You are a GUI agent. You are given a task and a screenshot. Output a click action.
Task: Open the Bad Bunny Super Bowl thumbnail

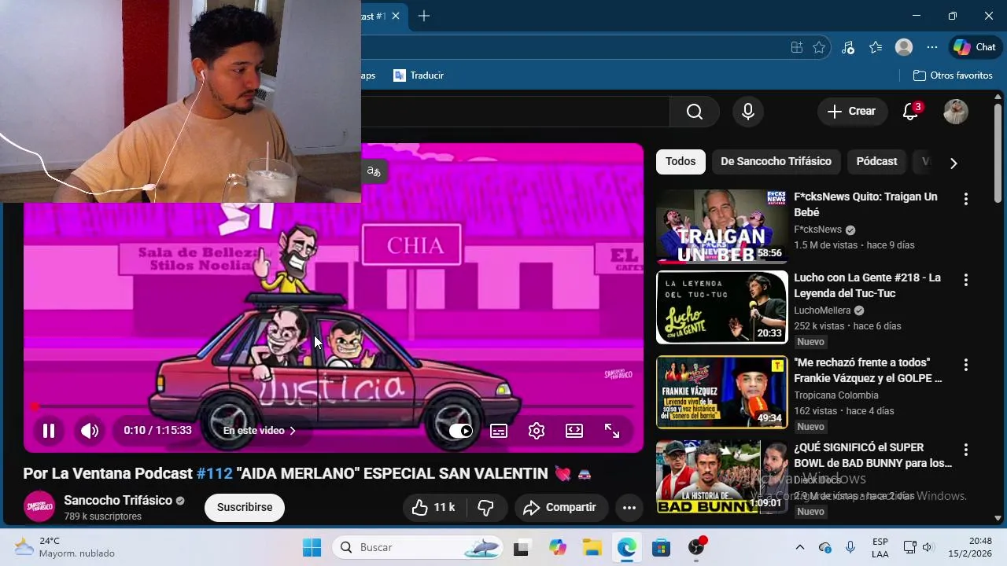pyautogui.click(x=721, y=477)
